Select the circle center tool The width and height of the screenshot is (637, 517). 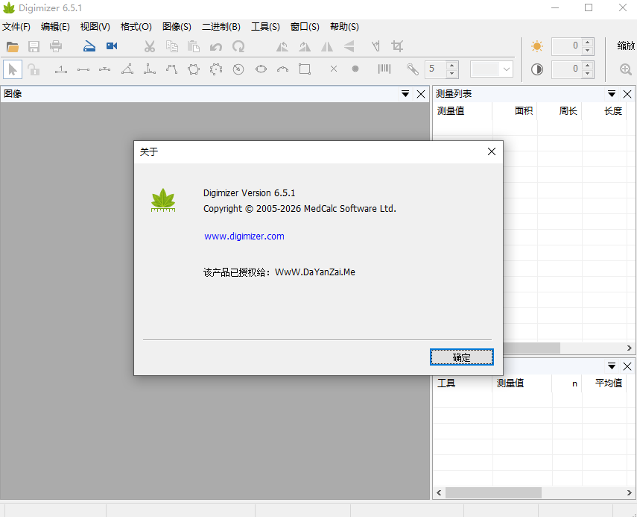238,69
